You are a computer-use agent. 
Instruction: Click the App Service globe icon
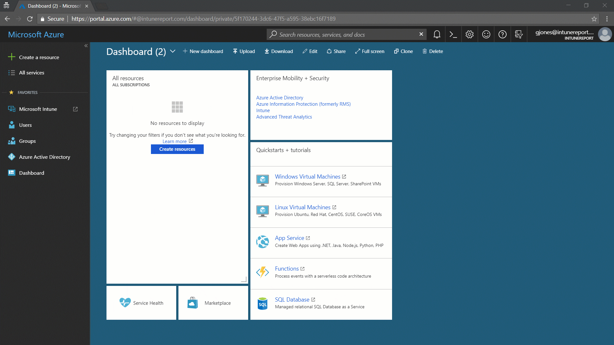pos(263,242)
